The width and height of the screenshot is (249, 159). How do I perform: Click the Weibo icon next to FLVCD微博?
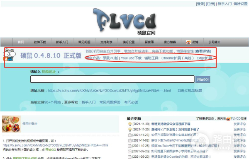coord(228,118)
